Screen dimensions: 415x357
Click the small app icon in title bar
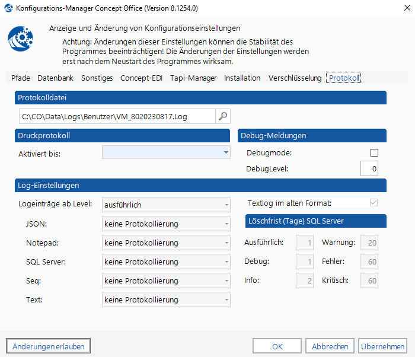tap(9, 9)
